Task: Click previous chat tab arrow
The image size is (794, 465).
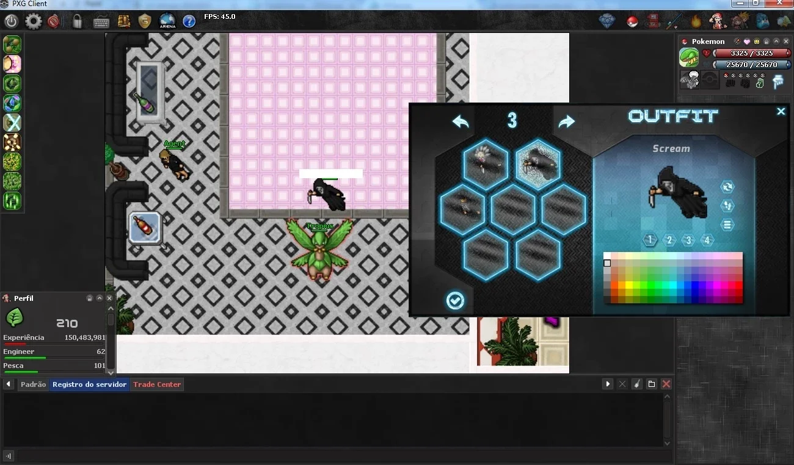Action: [x=9, y=384]
